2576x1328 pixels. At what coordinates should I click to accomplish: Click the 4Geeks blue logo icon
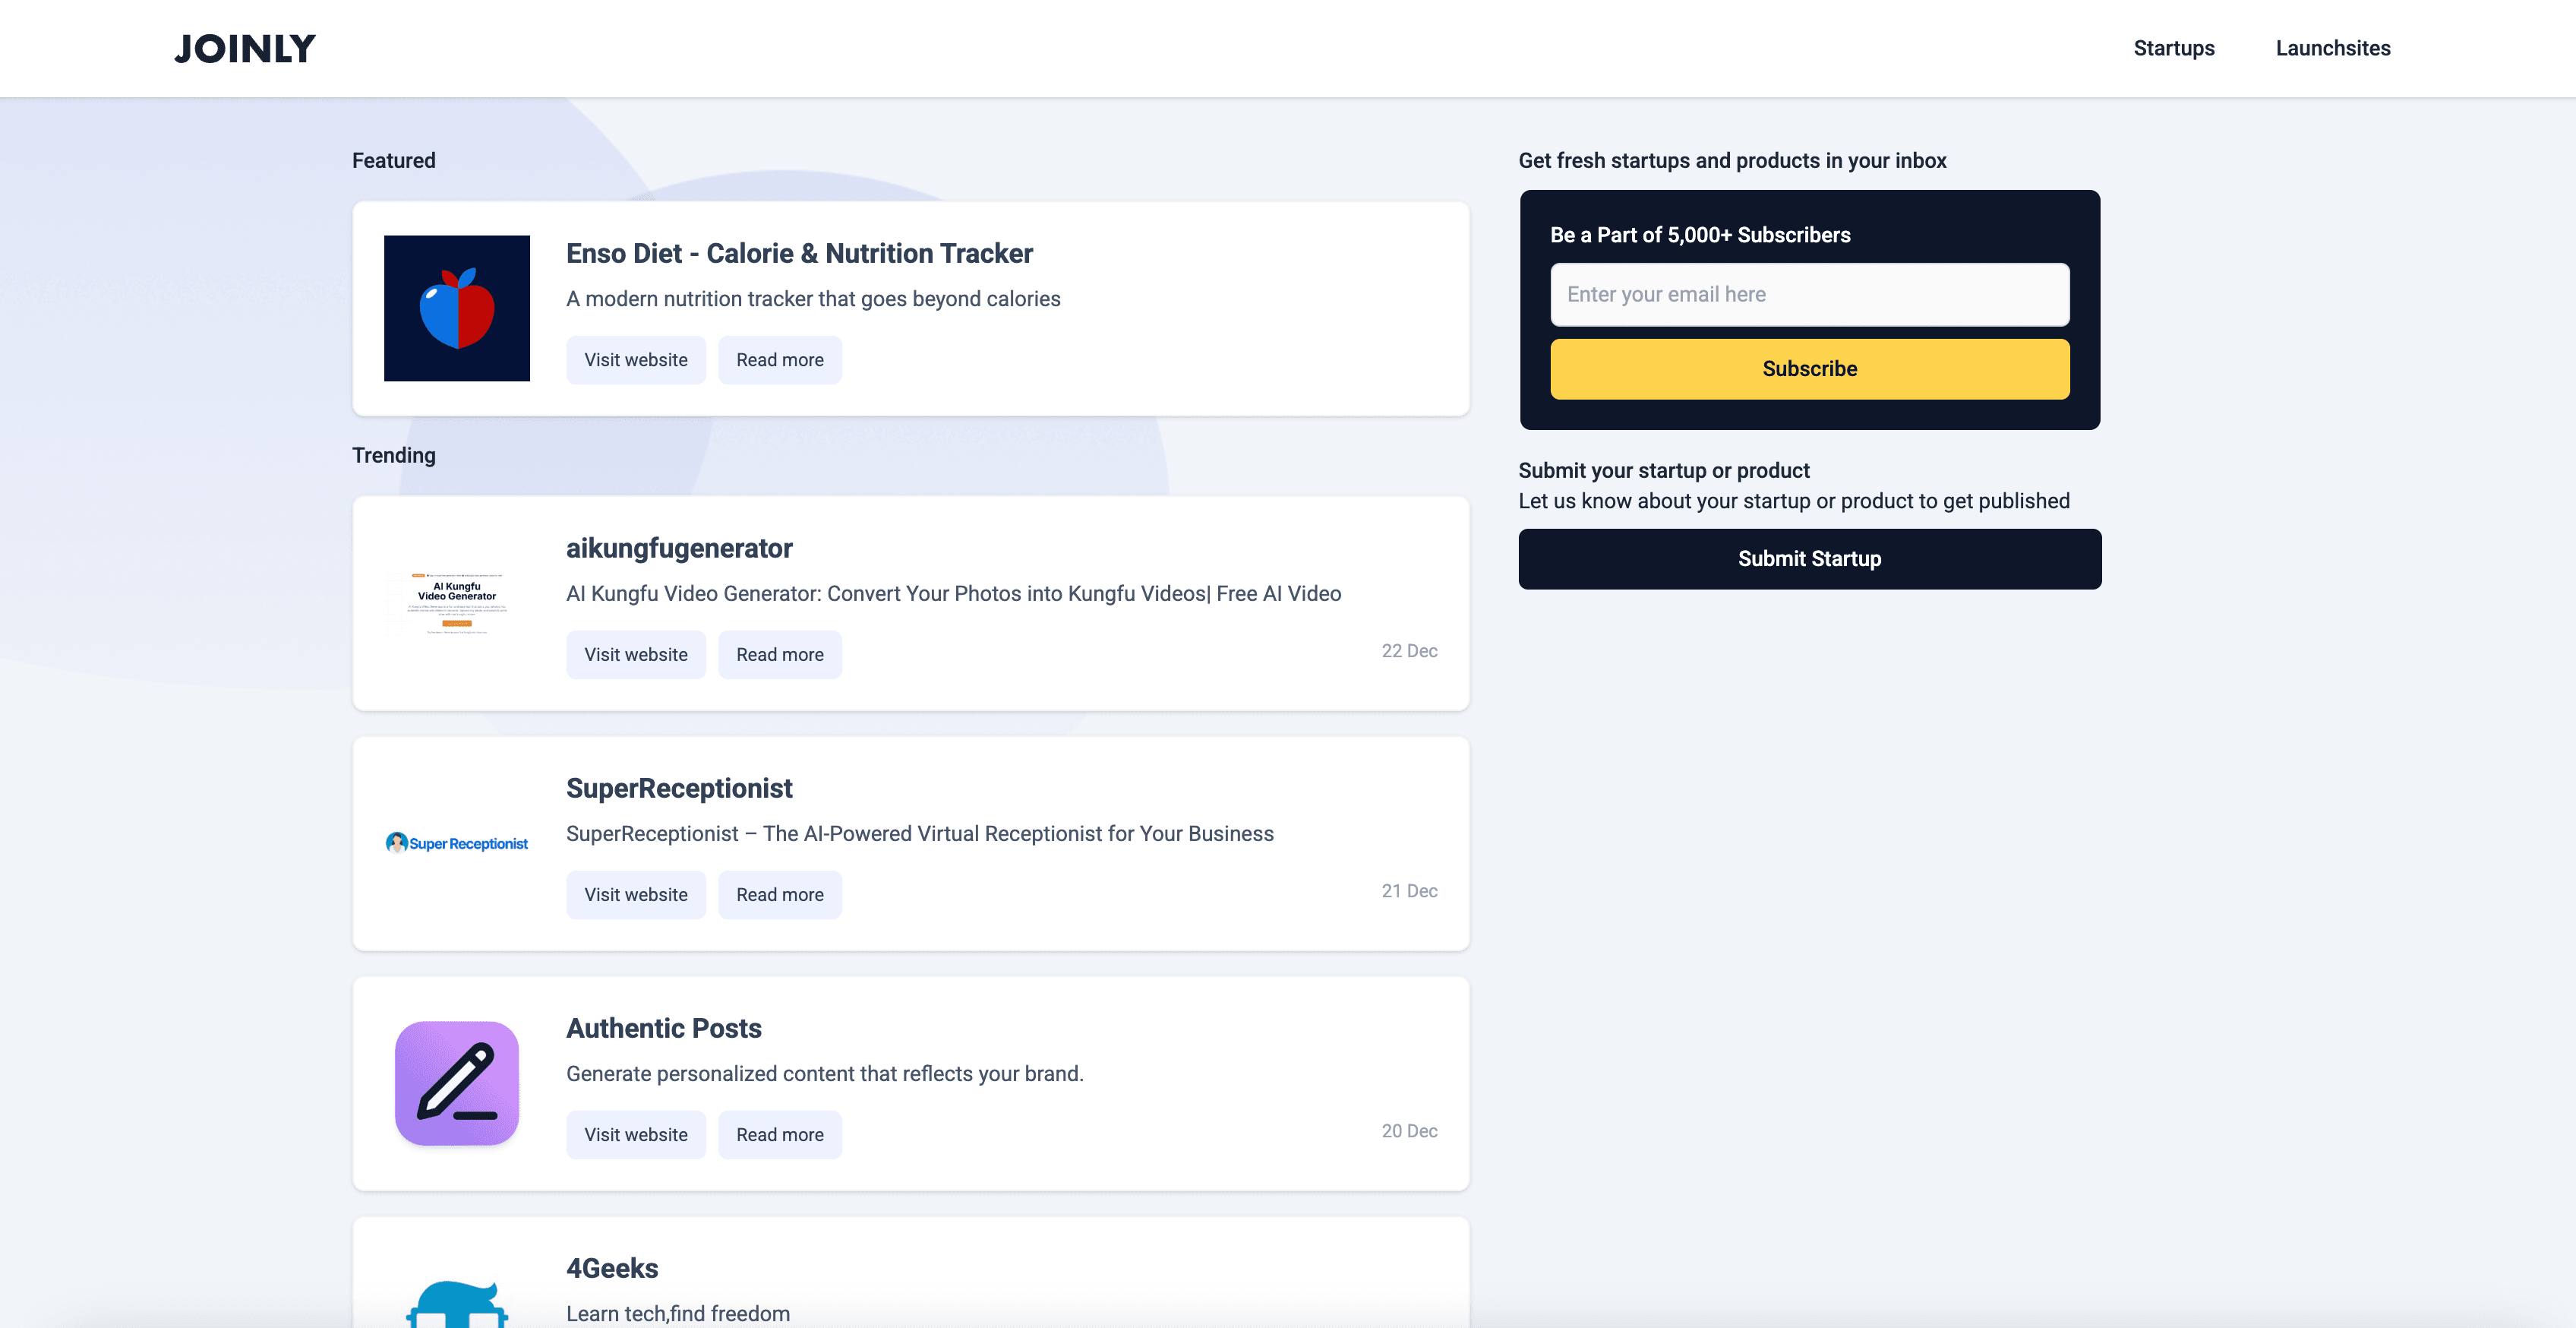tap(457, 1303)
